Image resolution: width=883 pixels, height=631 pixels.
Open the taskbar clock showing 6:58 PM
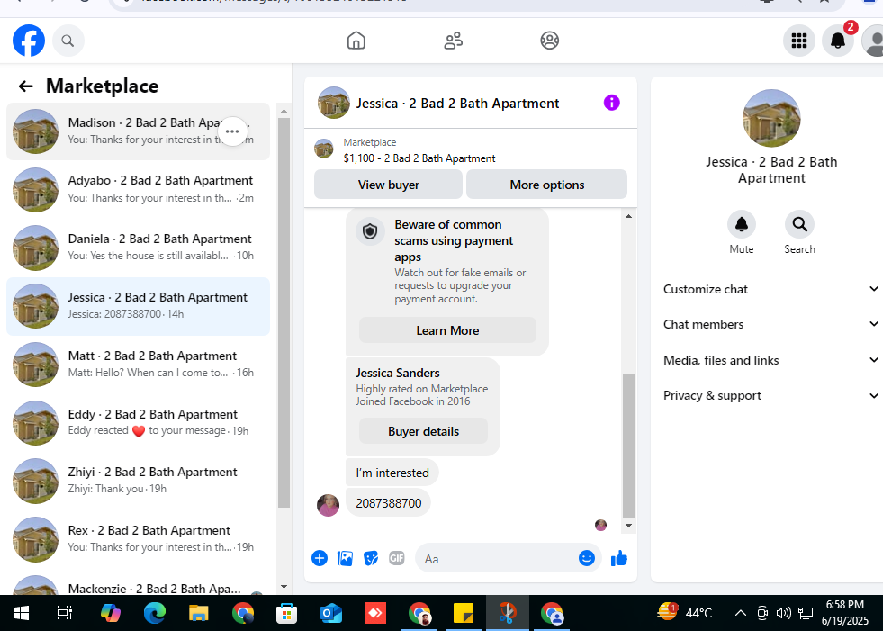coord(844,613)
